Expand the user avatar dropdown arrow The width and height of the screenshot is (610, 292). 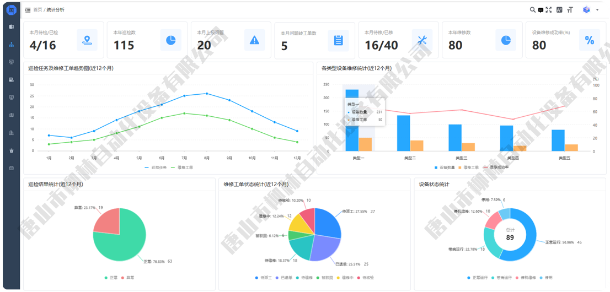597,10
